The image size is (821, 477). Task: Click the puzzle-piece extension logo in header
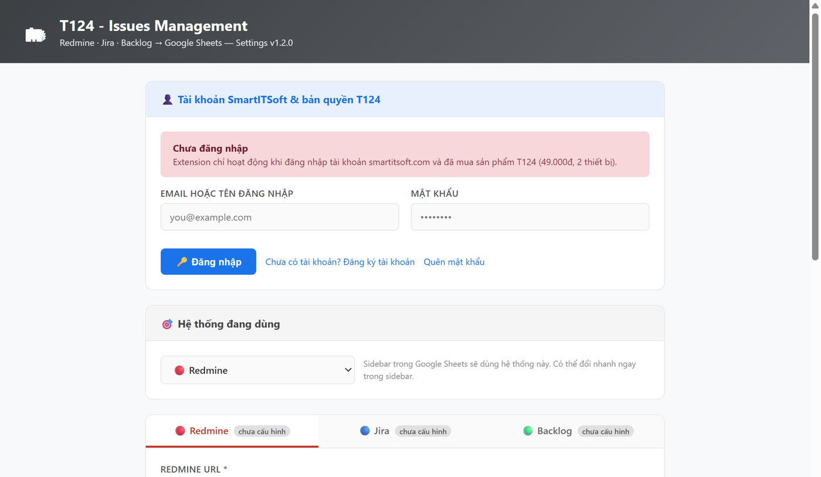(x=36, y=35)
